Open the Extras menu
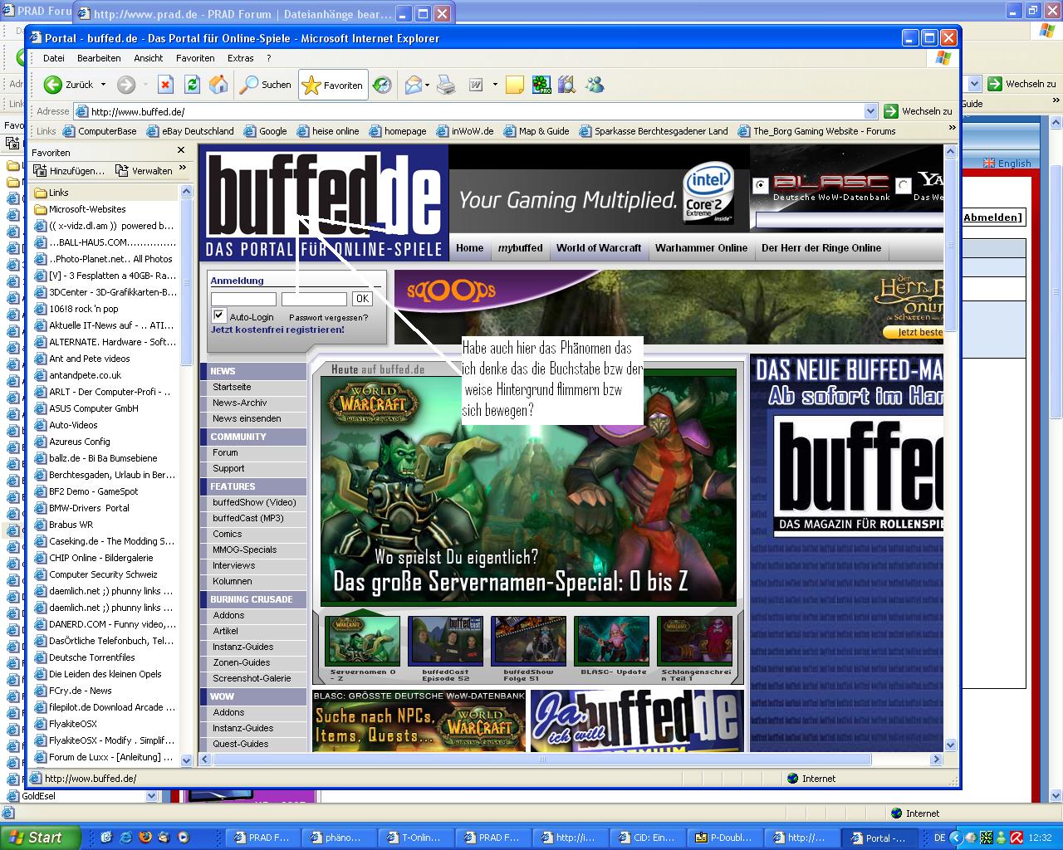Screen dimensions: 1063x850 [240, 58]
